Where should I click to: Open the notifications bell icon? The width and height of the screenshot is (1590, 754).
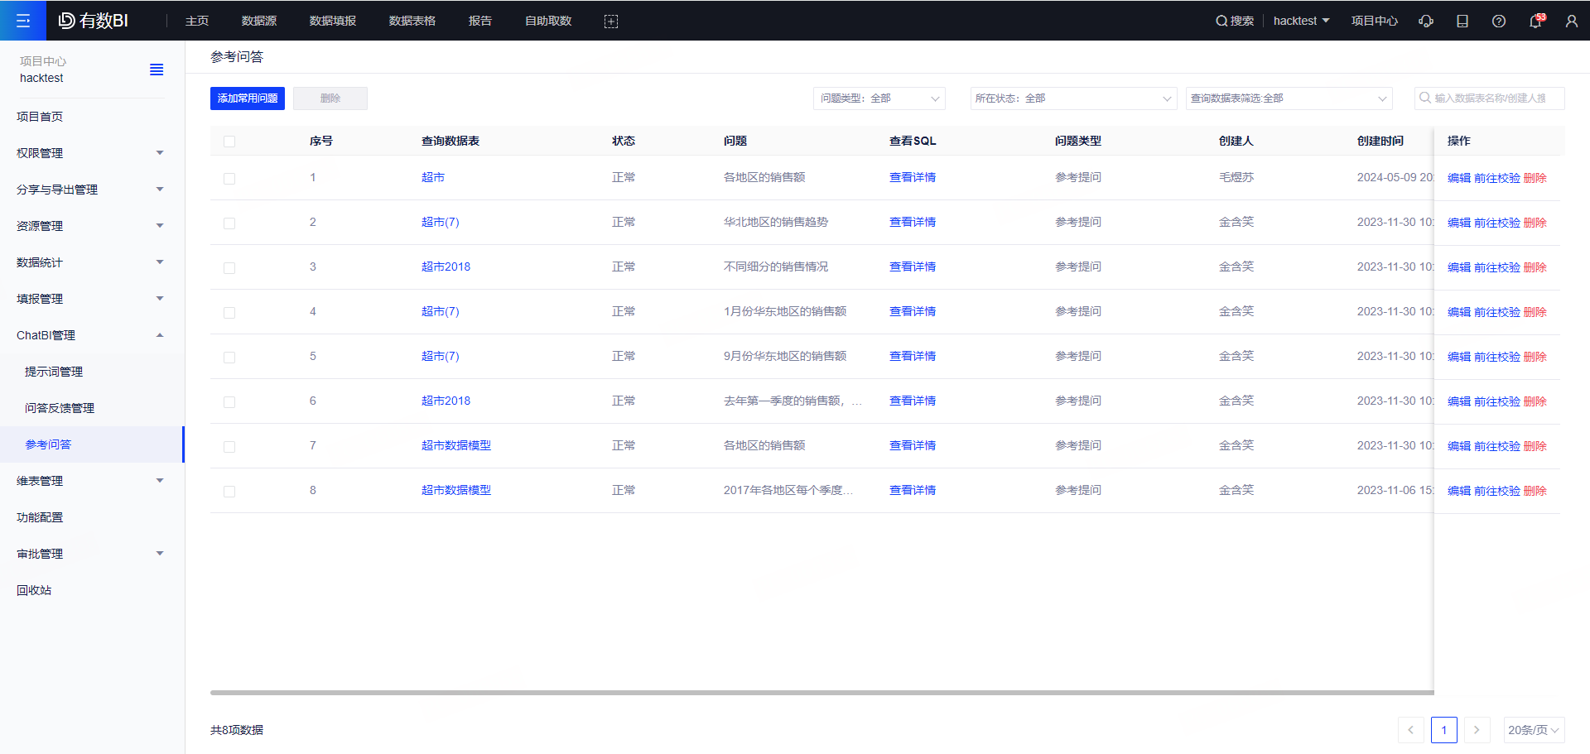point(1535,22)
